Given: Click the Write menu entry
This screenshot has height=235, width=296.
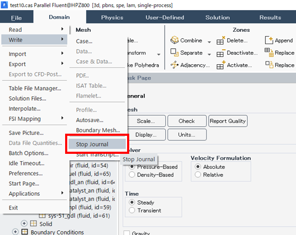Looking at the screenshot, I should point(34,40).
